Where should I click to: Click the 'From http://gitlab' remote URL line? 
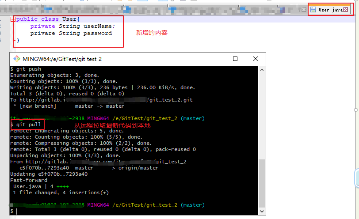click(98, 162)
